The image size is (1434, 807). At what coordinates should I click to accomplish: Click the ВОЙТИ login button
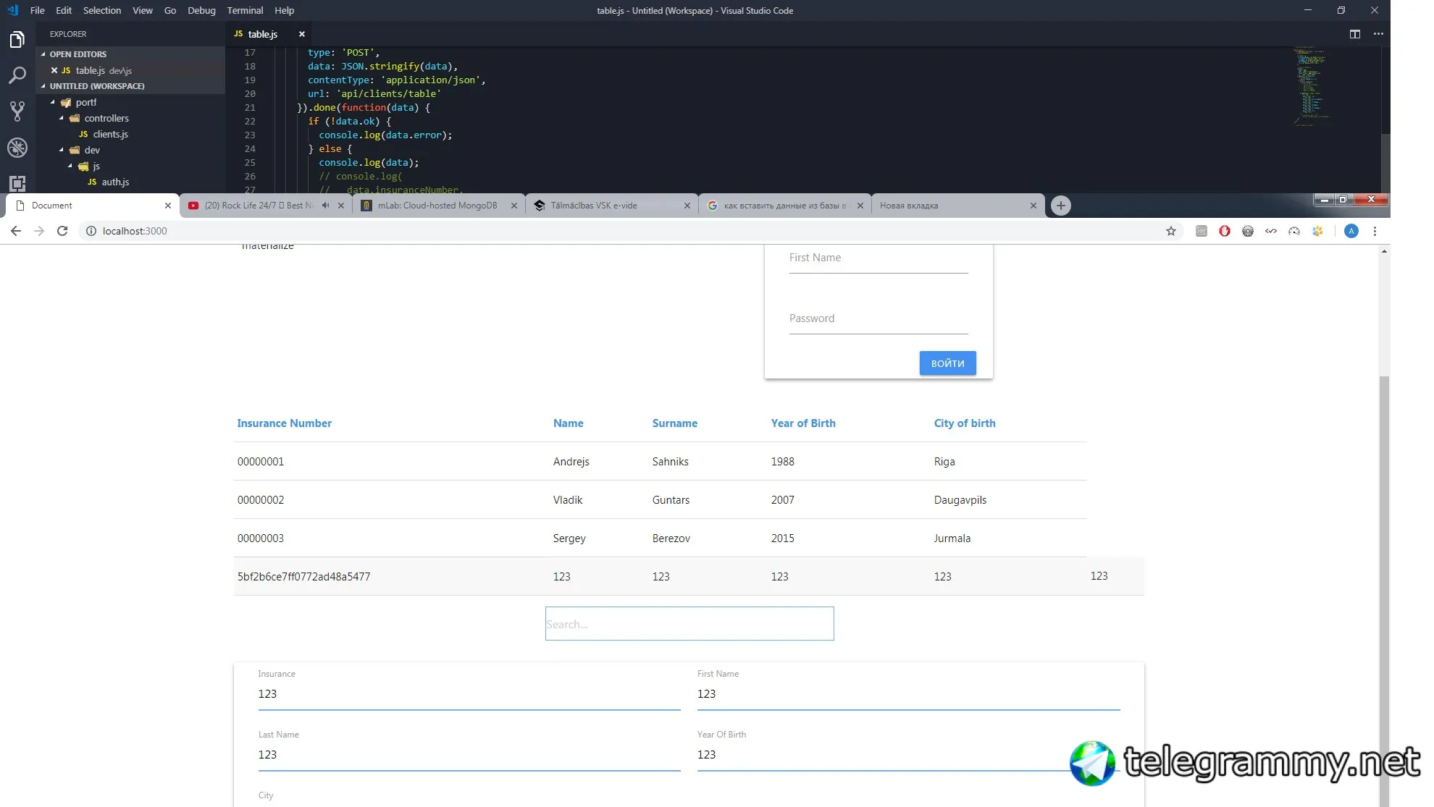(x=947, y=363)
